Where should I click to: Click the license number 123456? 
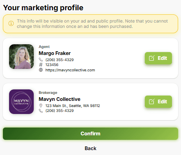(x=52, y=65)
